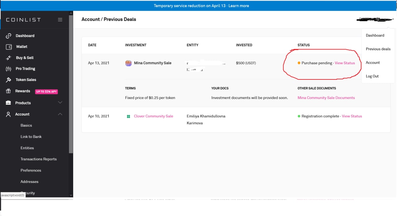397x216 pixels.
Task: Click sidebar scrollbar up arrow
Action: click(71, 13)
